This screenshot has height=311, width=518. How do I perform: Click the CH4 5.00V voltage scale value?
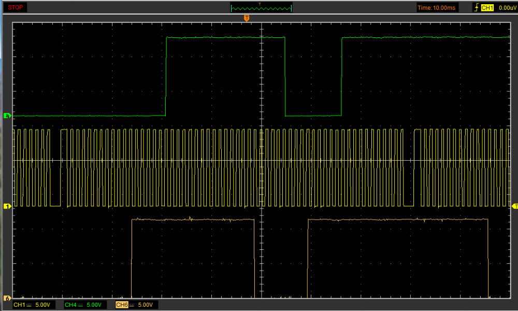pos(95,305)
